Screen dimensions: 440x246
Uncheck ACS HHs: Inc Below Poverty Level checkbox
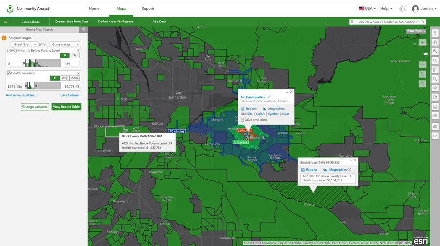click(x=9, y=50)
